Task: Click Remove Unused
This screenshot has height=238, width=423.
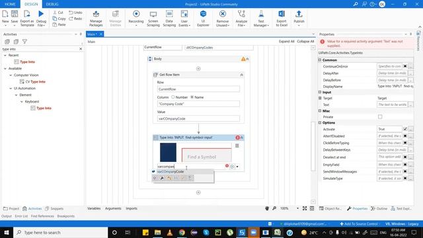Action: (223, 19)
